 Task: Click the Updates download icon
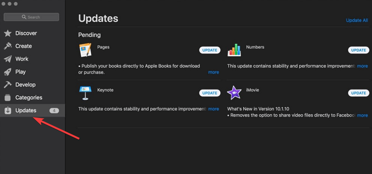(x=8, y=111)
